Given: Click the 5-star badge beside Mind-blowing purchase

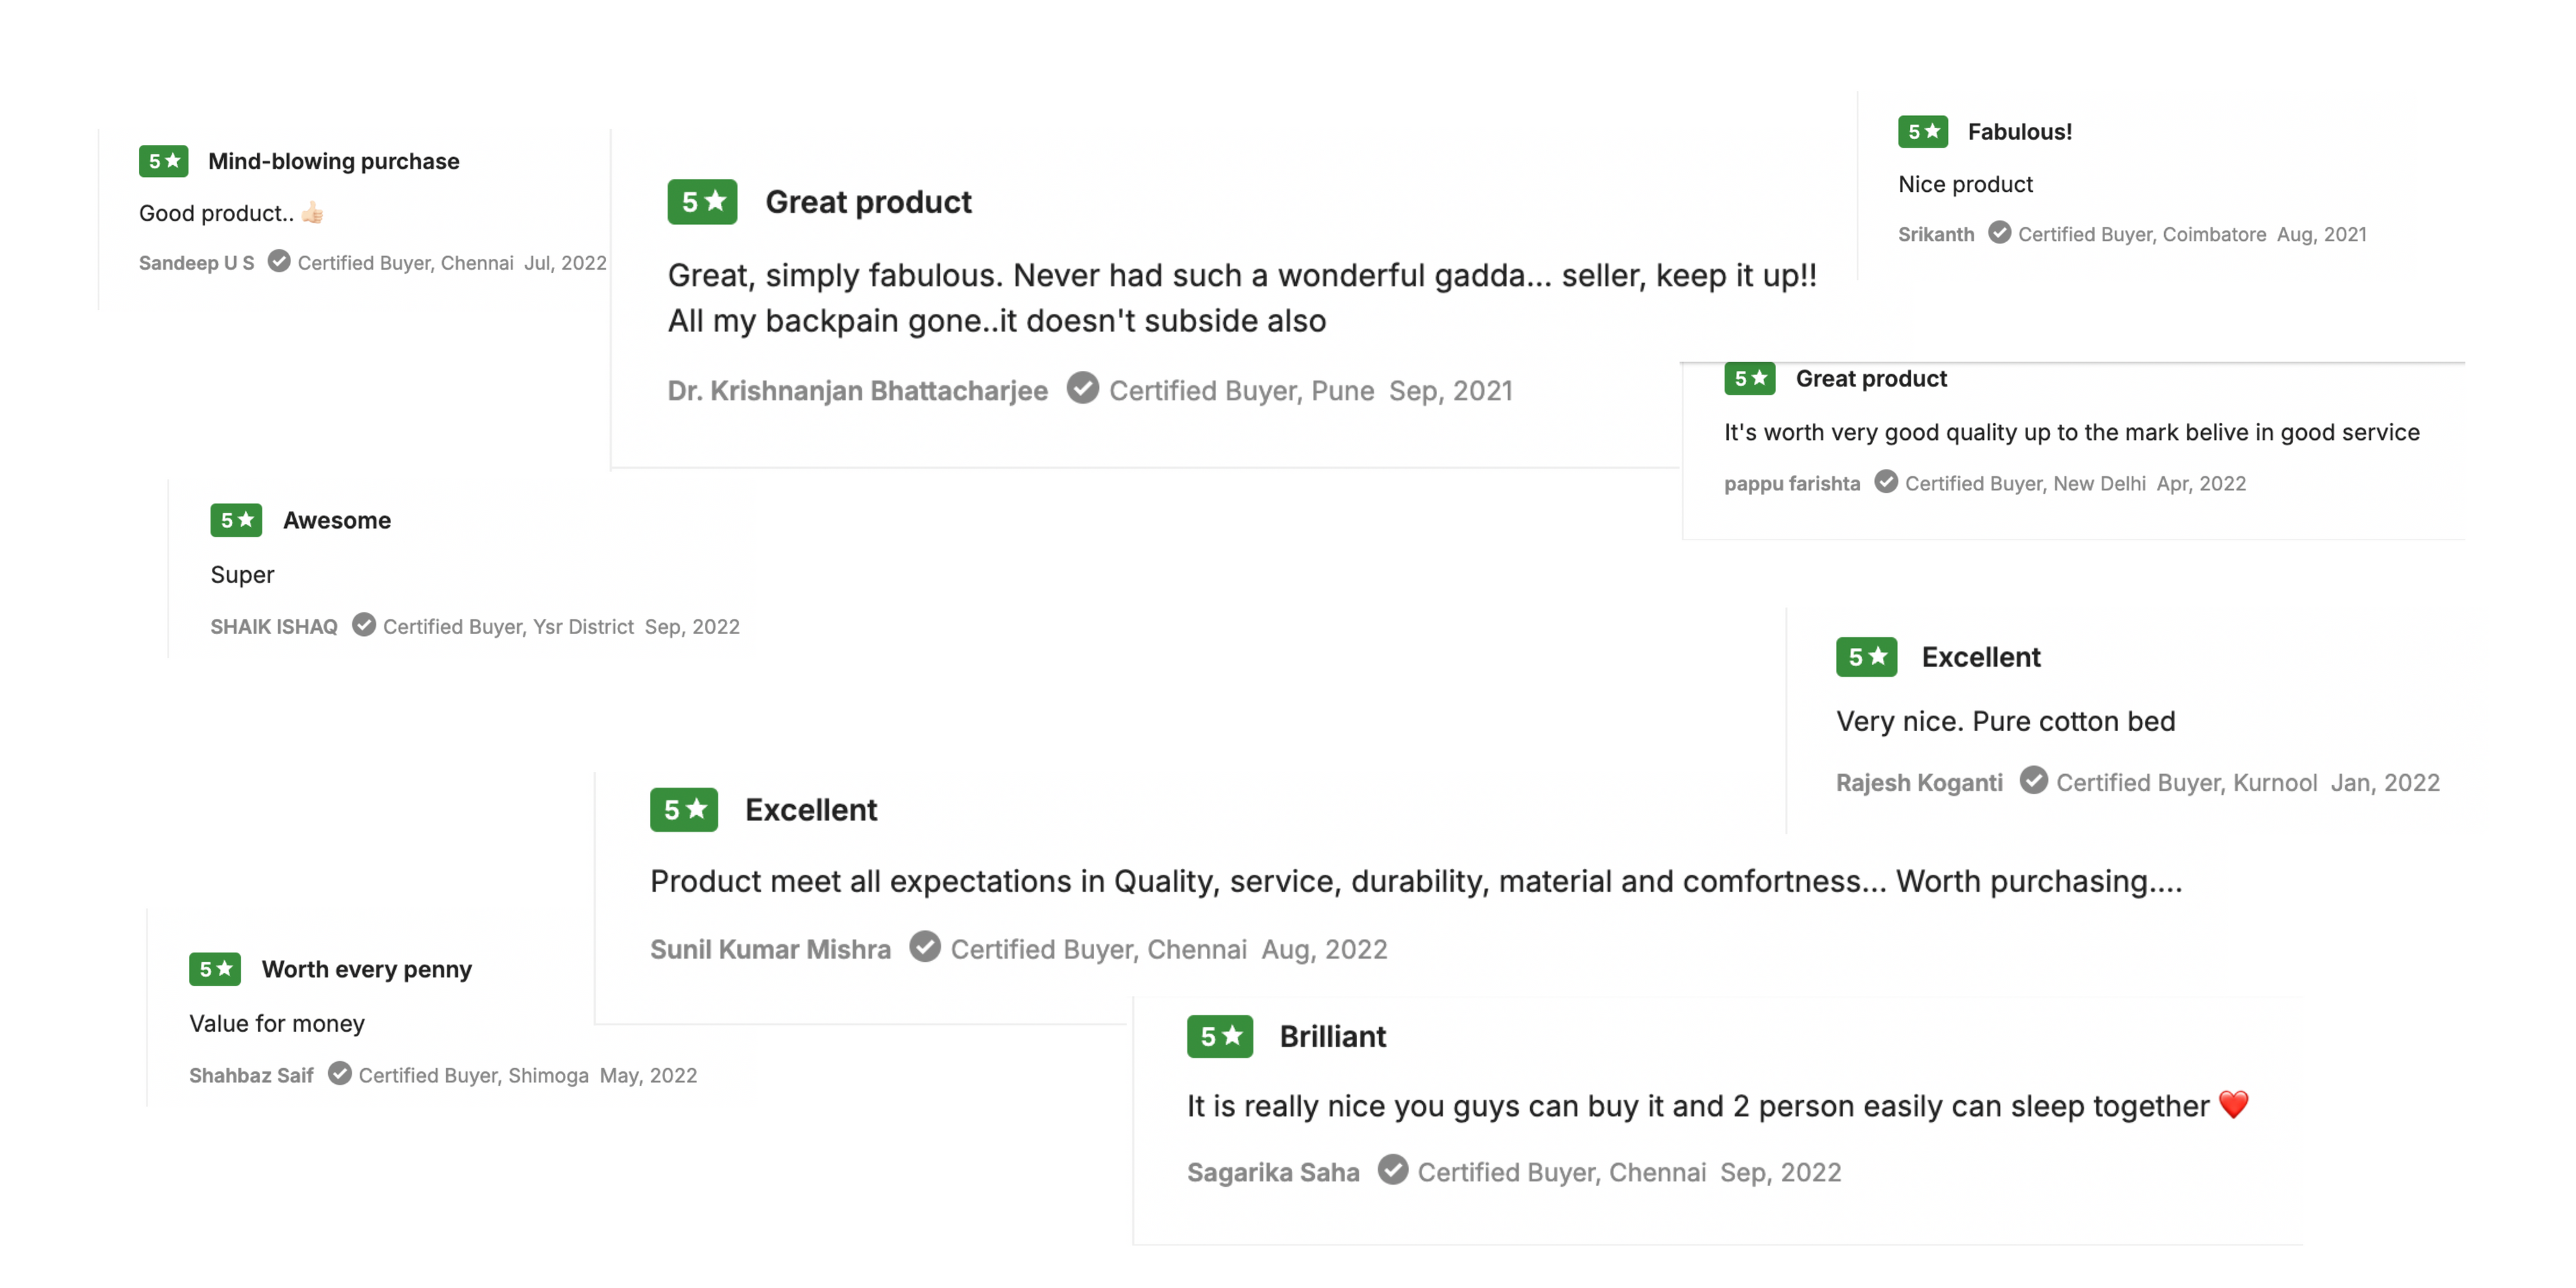Looking at the screenshot, I should [163, 161].
